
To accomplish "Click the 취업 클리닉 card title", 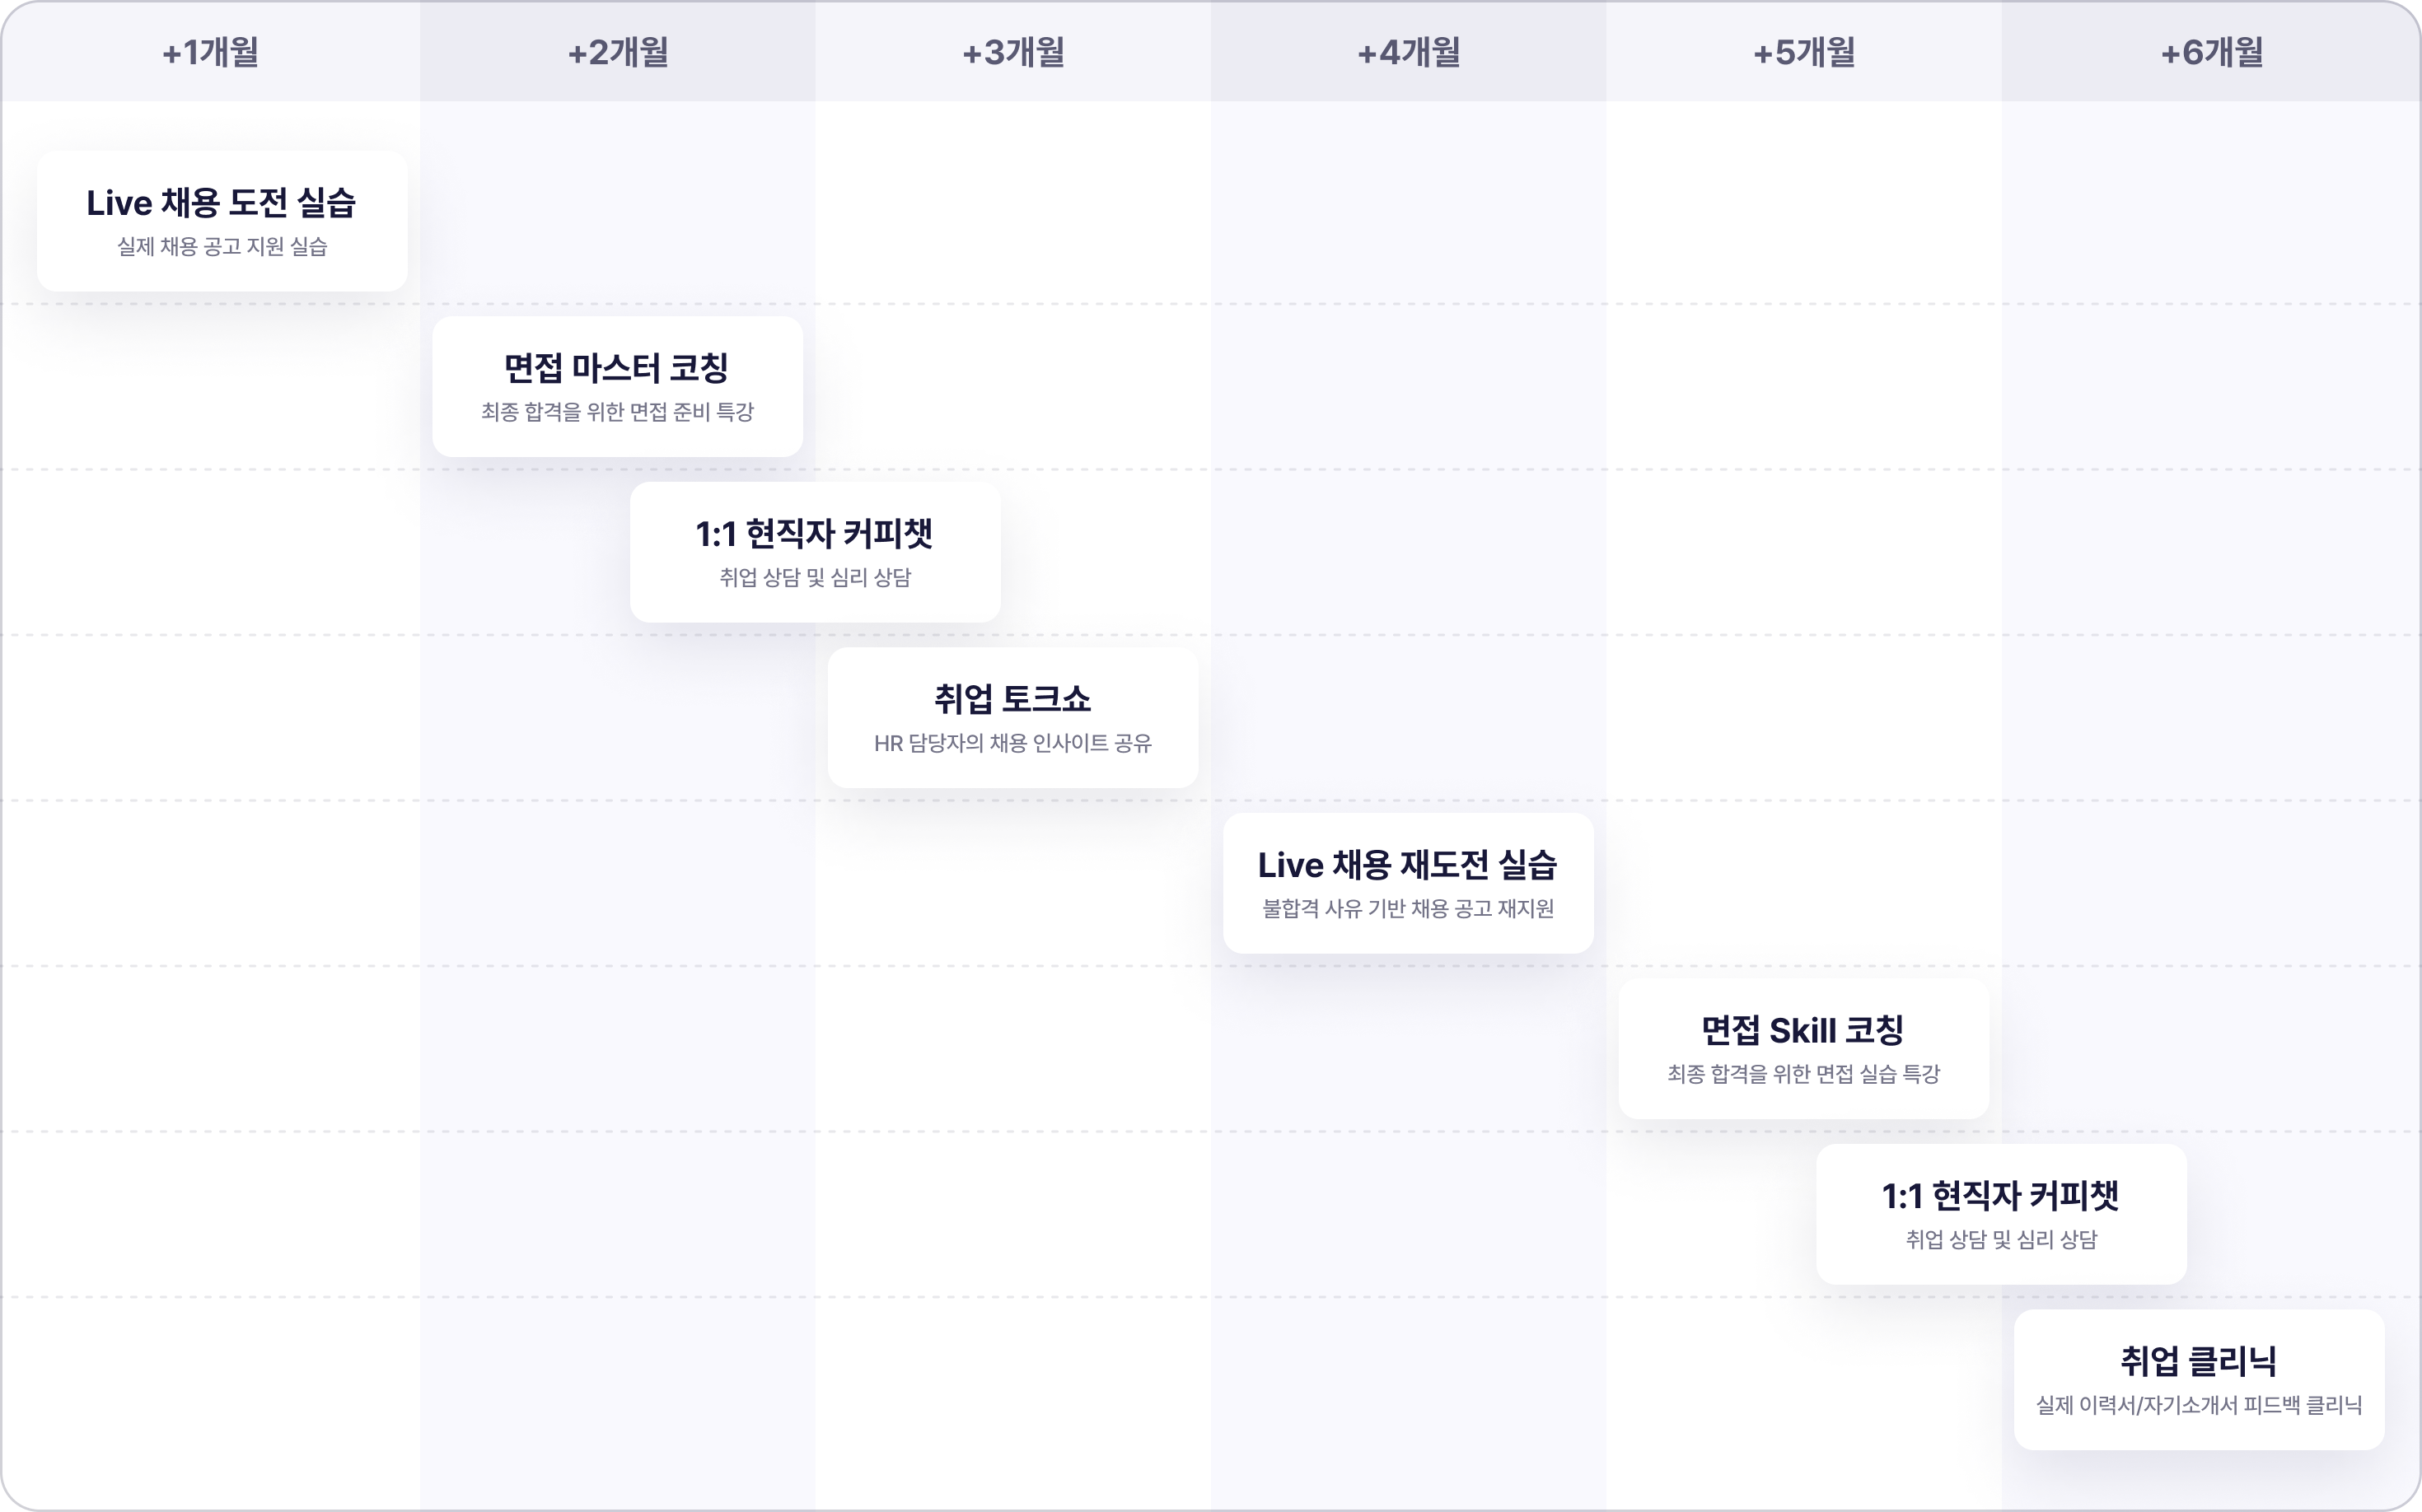I will point(2199,1361).
